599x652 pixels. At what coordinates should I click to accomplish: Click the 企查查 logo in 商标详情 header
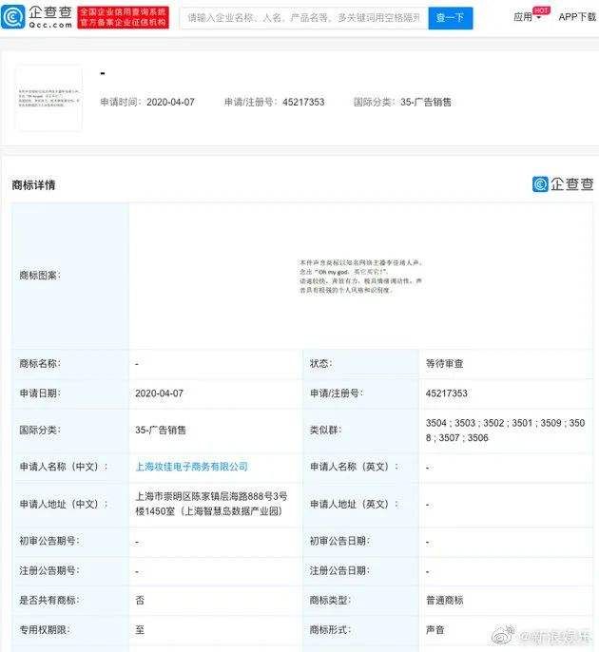tap(563, 183)
